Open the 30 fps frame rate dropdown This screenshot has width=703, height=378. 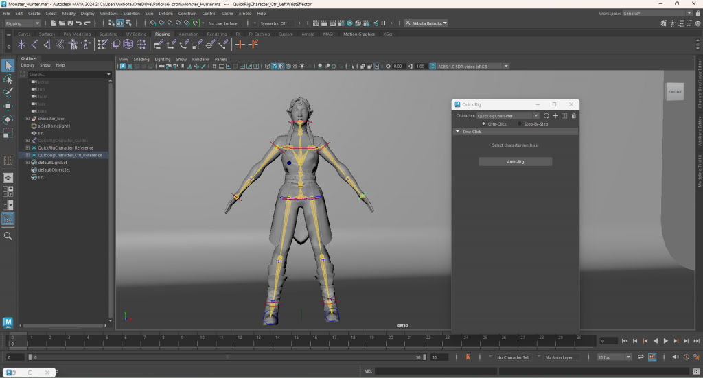coord(613,357)
